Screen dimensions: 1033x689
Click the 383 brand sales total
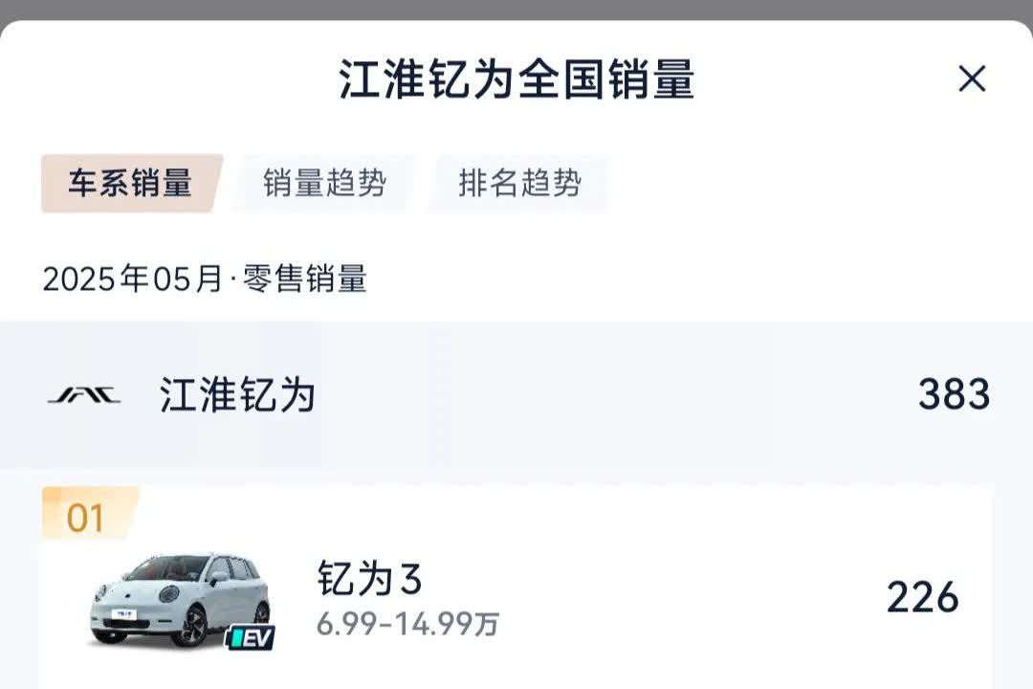954,394
